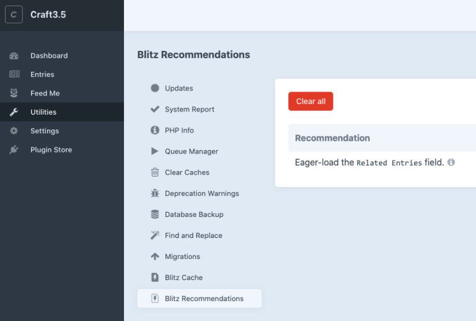Screen dimensions: 476x321
Task: Click the Find and Replace wand icon
Action: pyautogui.click(x=155, y=235)
